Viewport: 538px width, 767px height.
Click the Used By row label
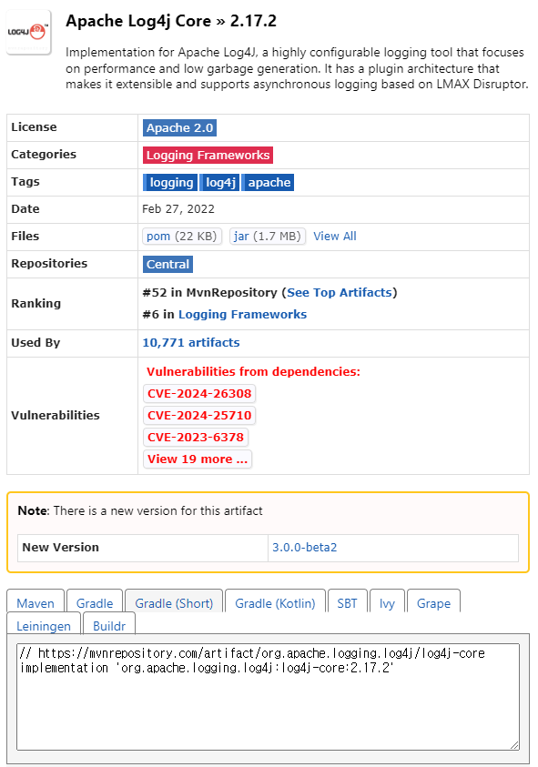36,342
